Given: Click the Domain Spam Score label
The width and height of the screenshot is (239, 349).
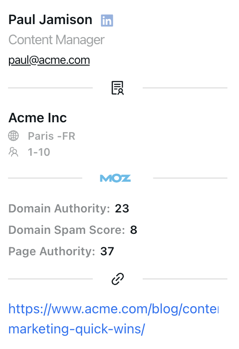Looking at the screenshot, I should pyautogui.click(x=67, y=230).
